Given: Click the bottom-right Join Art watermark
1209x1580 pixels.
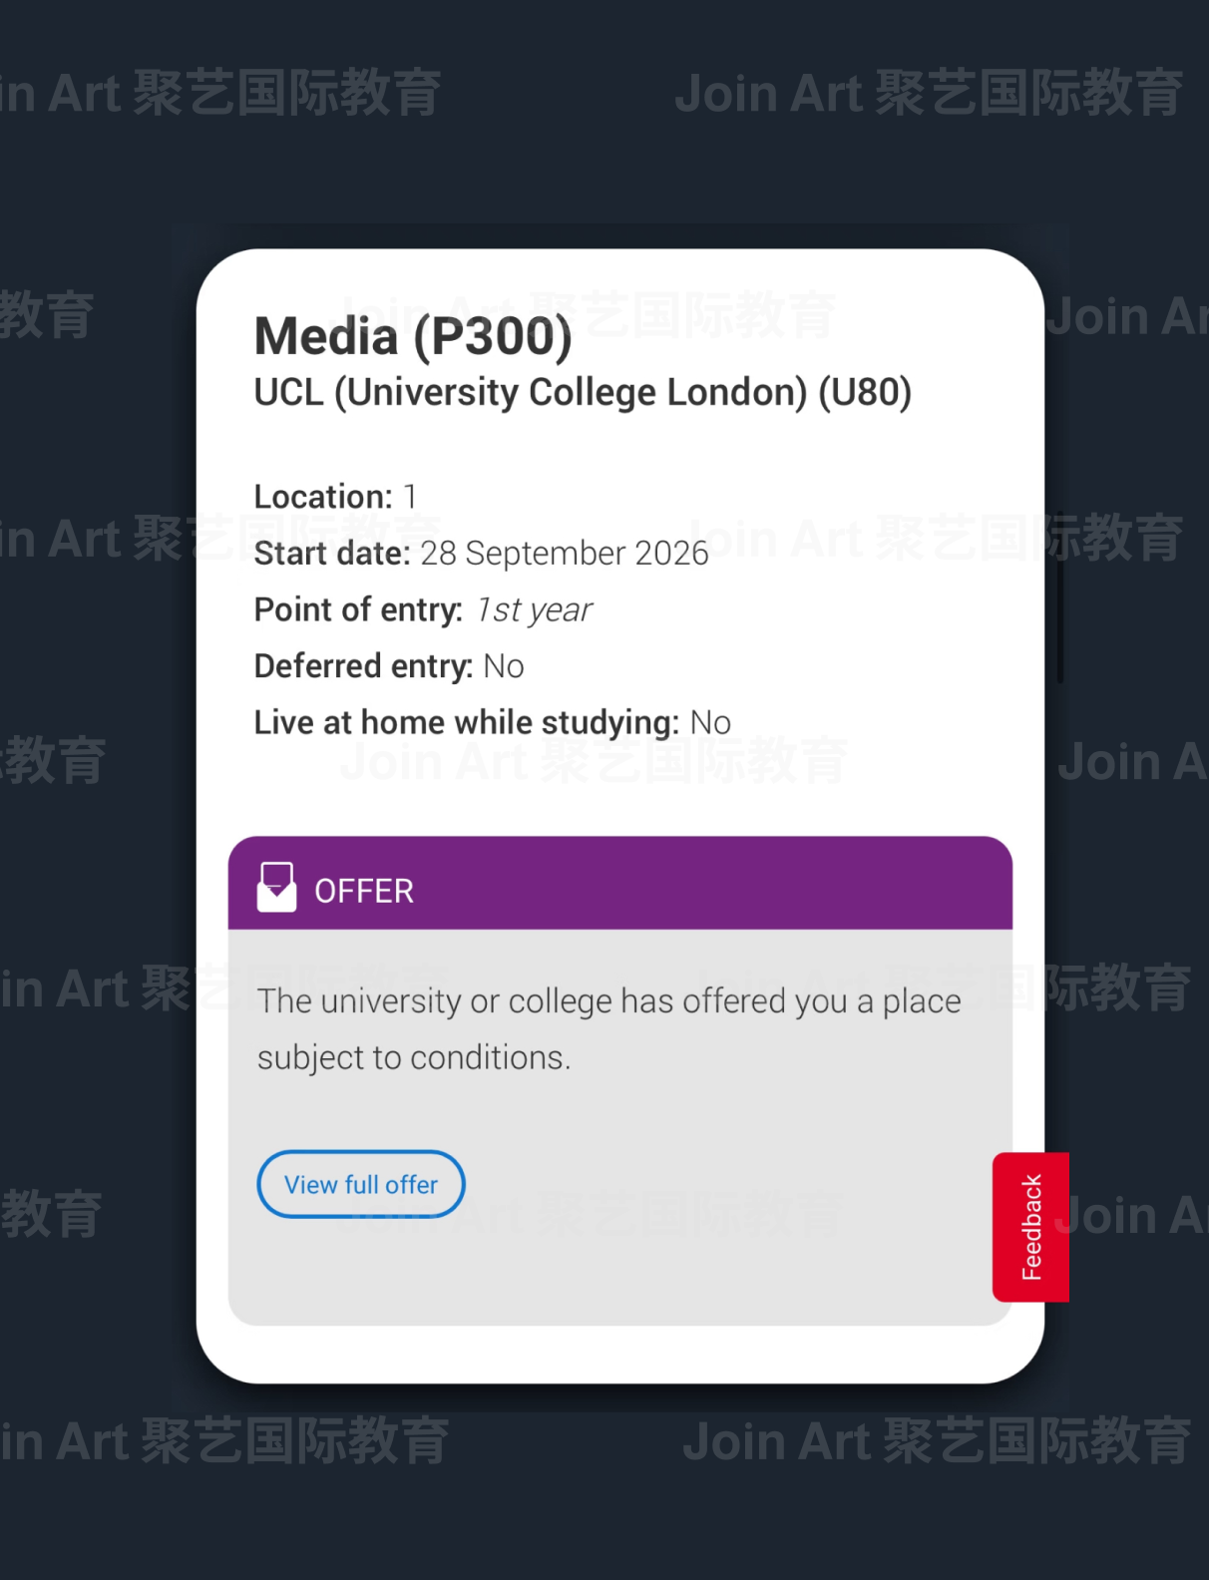Looking at the screenshot, I should (936, 1442).
